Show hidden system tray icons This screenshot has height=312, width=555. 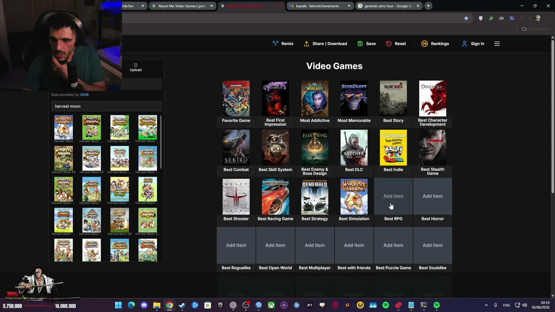click(486, 305)
